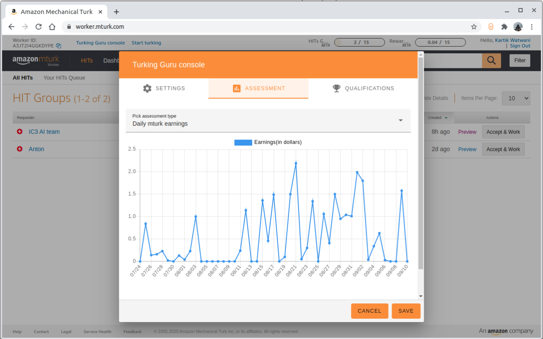Open the Chrome three-dot menu
This screenshot has width=543, height=339.
tap(532, 27)
